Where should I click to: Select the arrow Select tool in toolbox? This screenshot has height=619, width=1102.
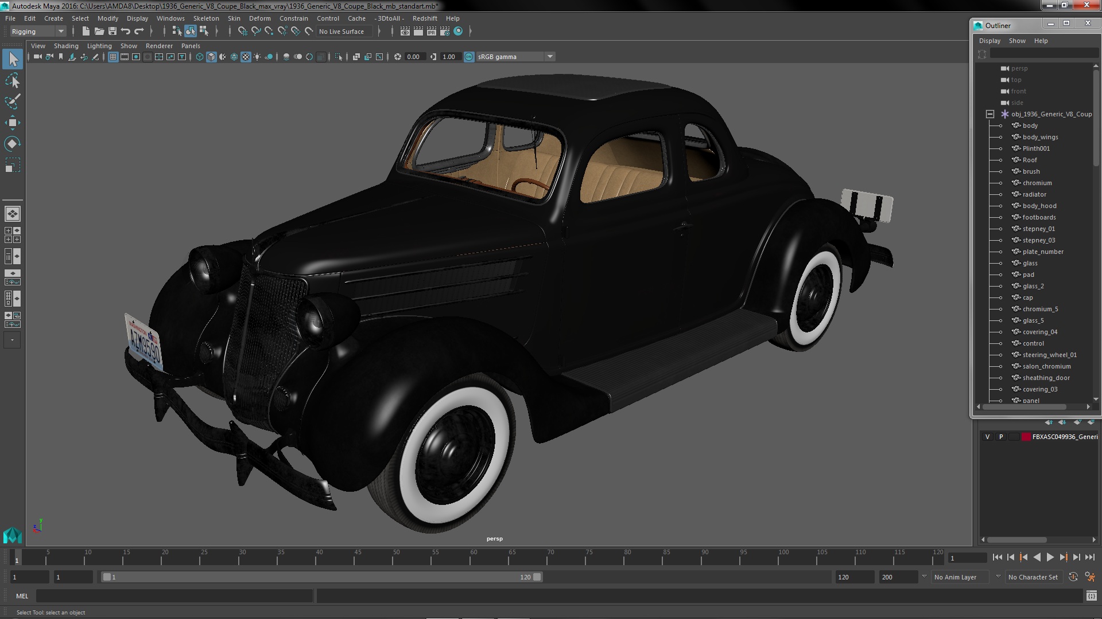click(x=13, y=59)
